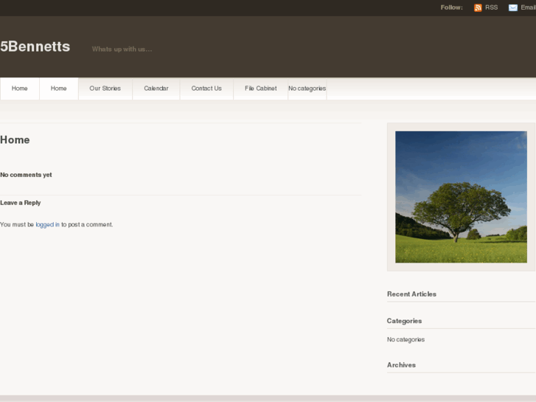This screenshot has height=402, width=536.
Task: Click the 'Follow:' label in top bar
Action: pyautogui.click(x=451, y=7)
